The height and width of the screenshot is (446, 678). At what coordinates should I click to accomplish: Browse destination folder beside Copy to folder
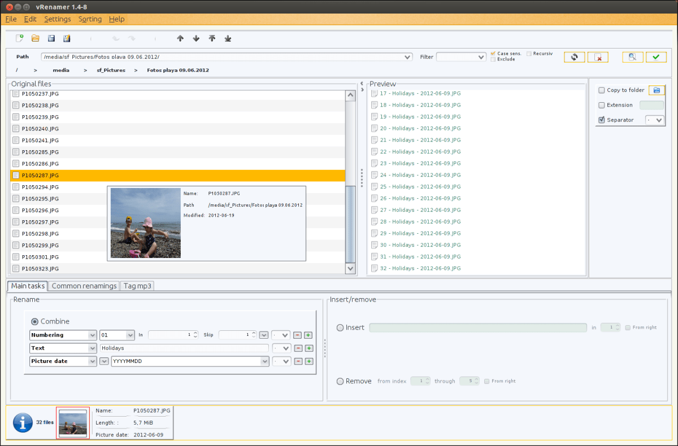tap(657, 90)
